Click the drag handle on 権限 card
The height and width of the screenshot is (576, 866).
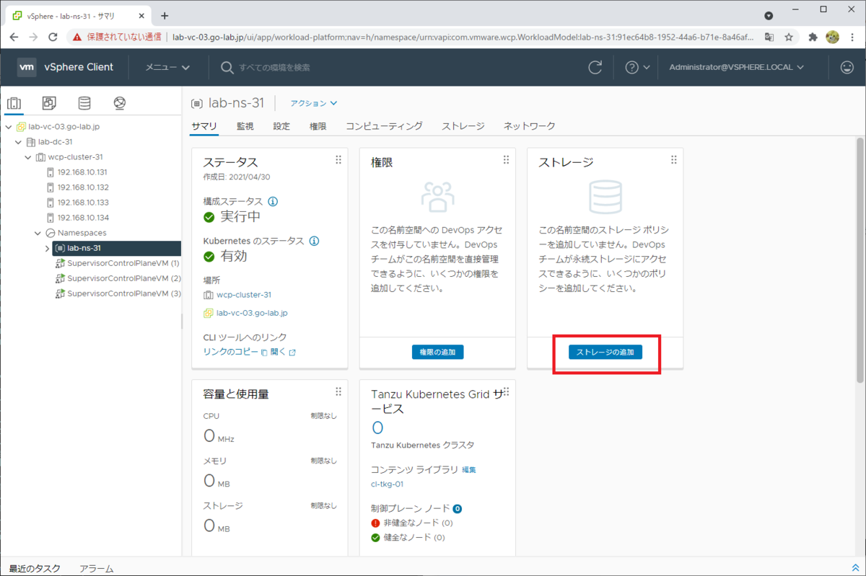(506, 160)
